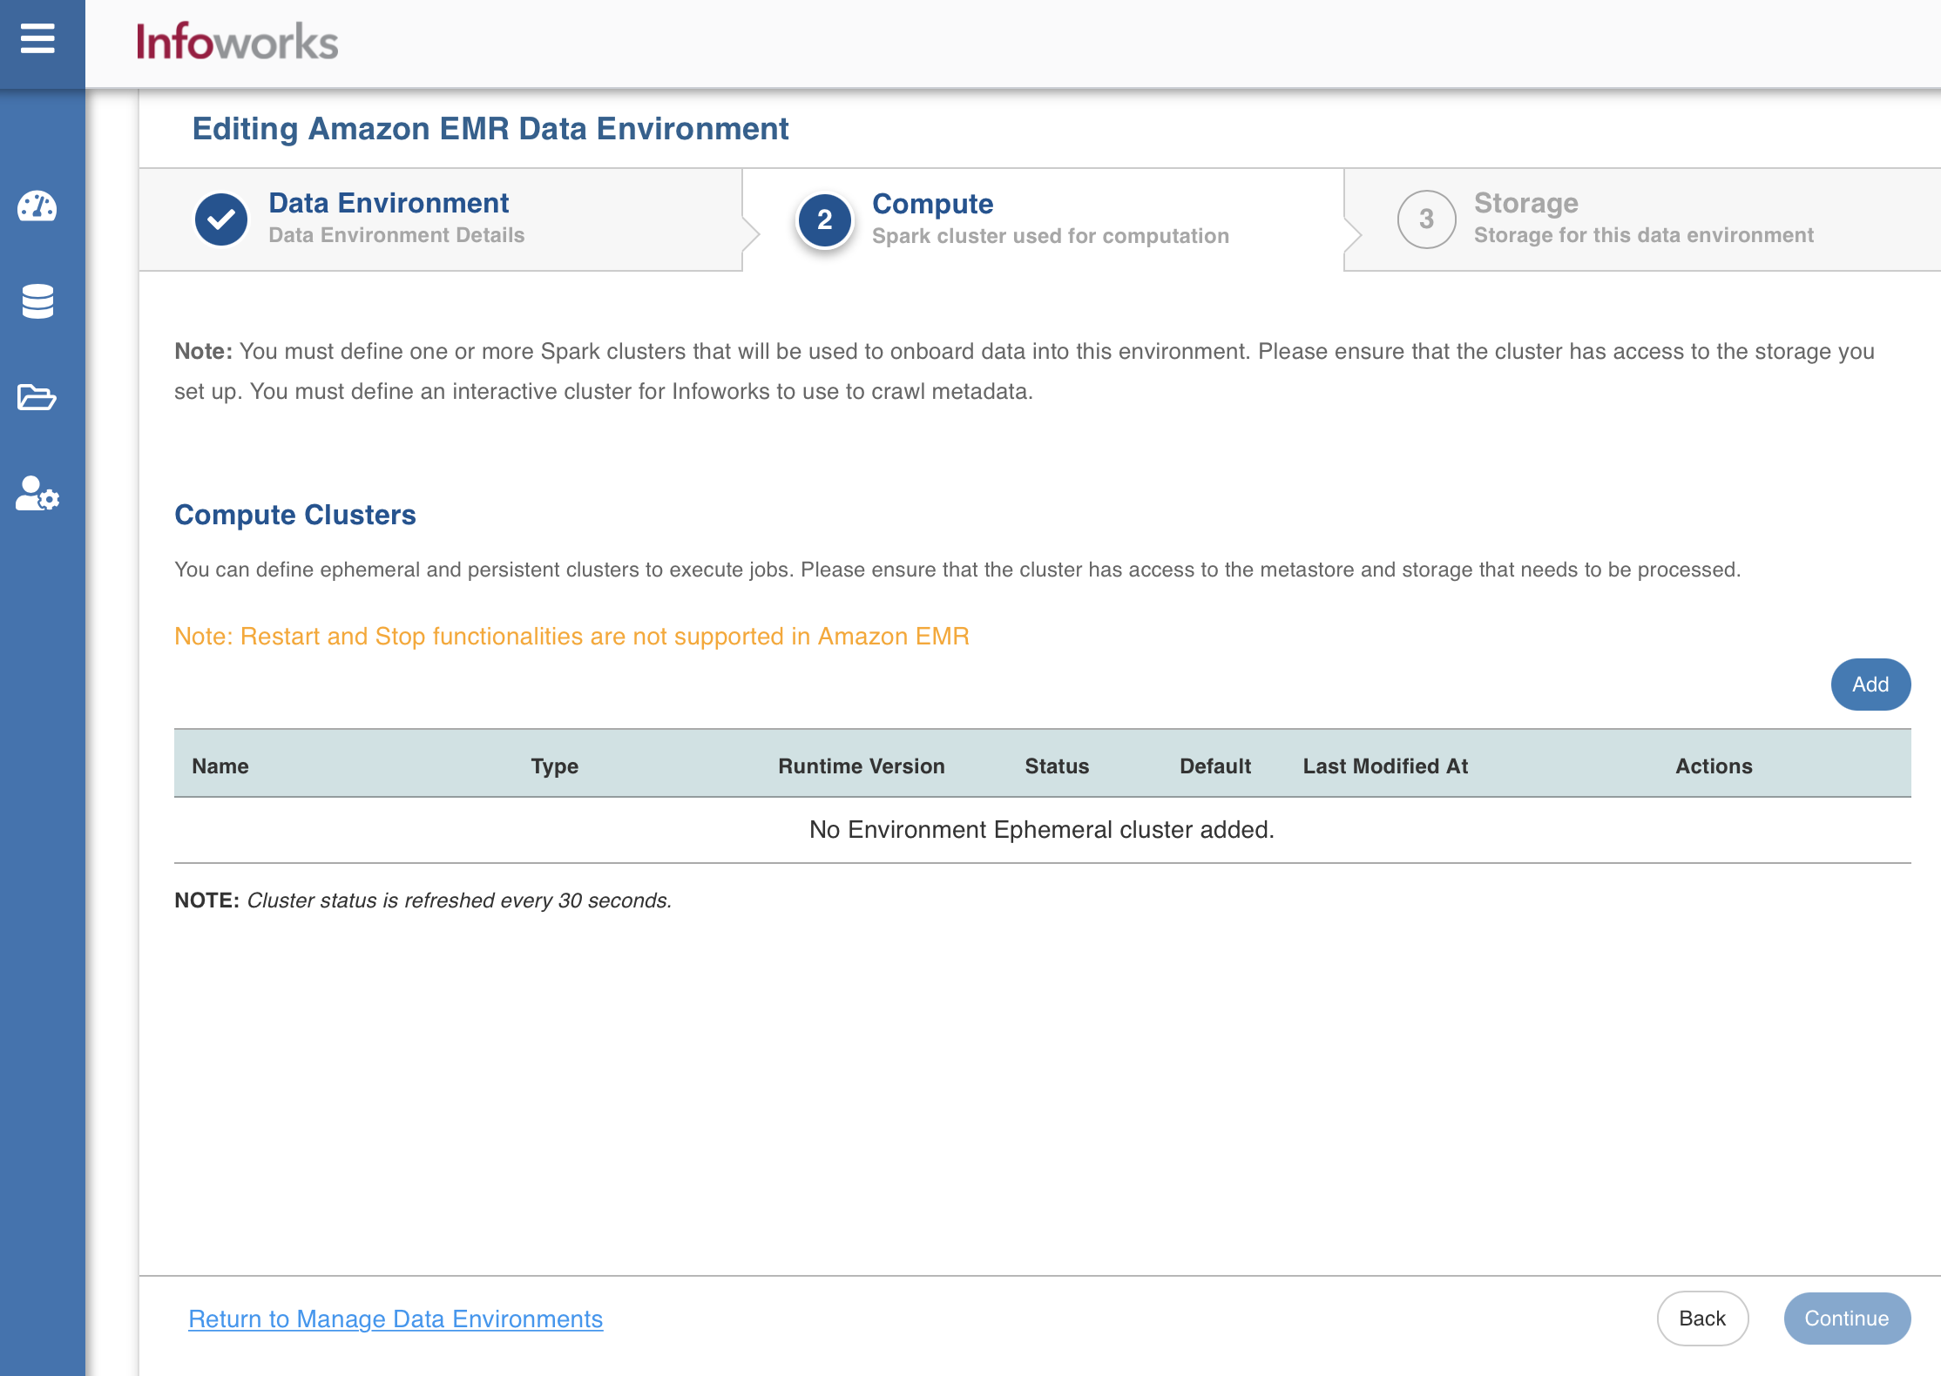Click the step 3 number circle
This screenshot has height=1376, width=1941.
[1426, 219]
